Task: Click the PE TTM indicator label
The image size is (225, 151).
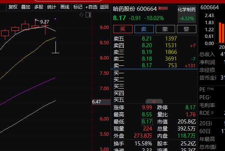Action: point(206,90)
